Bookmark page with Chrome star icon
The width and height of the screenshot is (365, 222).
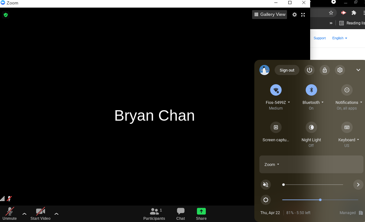pos(331,13)
